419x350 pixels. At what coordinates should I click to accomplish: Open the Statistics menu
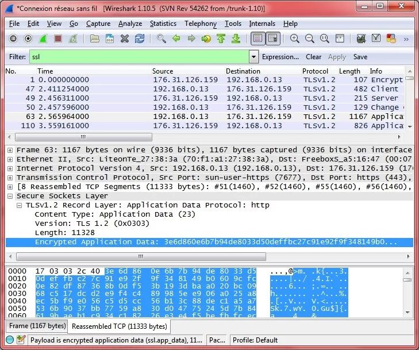(x=163, y=24)
